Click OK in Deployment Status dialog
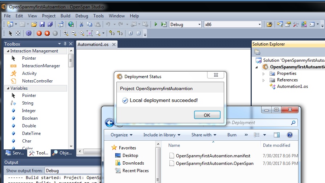This screenshot has width=325, height=183. tap(207, 115)
